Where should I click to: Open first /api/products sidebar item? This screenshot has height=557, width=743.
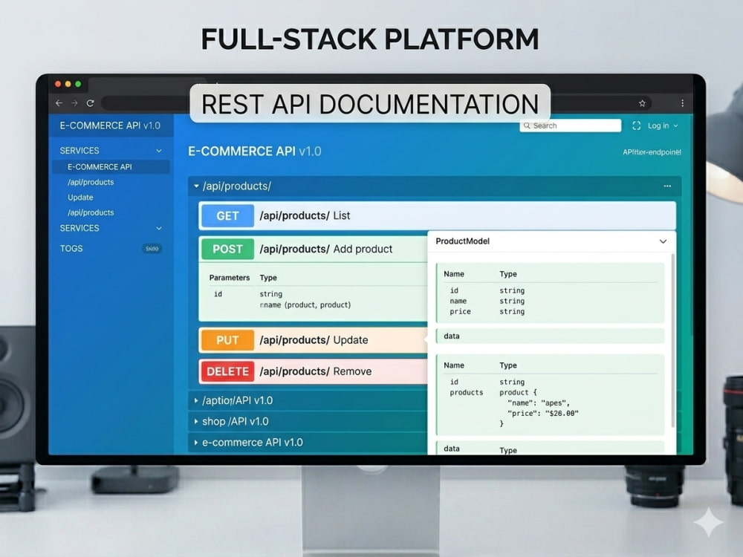(x=91, y=182)
